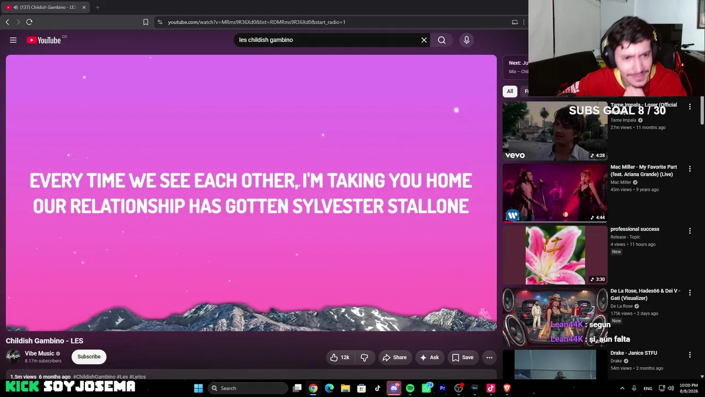The height and width of the screenshot is (397, 705).
Task: Select the All filter chip
Action: coord(510,92)
